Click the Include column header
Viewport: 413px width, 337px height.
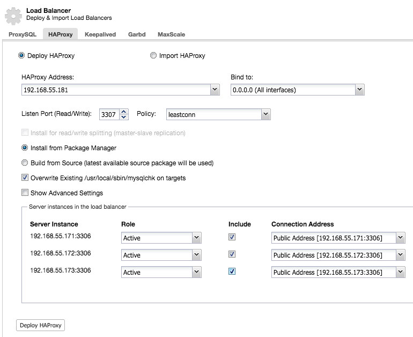(239, 224)
